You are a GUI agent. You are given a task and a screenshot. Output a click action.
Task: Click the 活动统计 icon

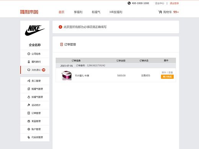coord(29,105)
